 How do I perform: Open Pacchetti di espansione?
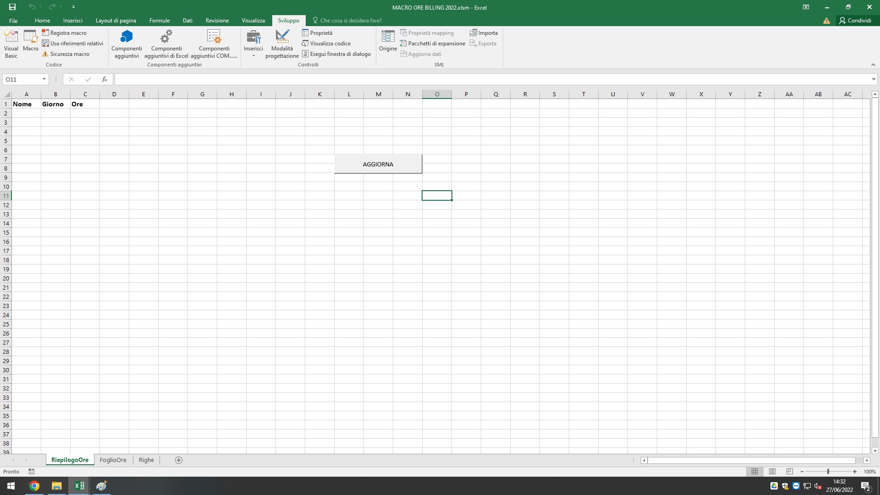click(432, 44)
